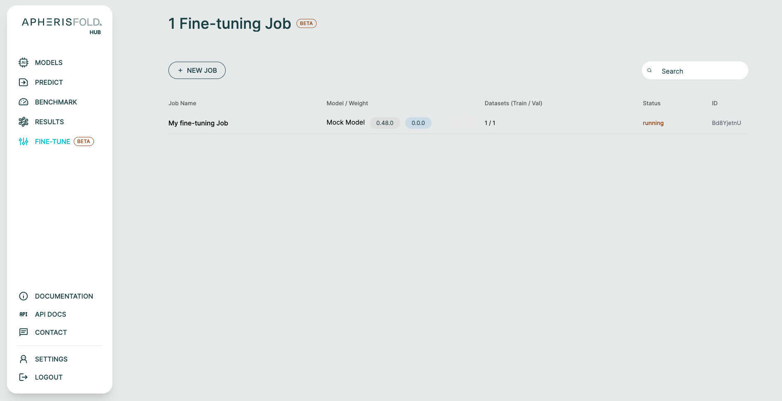Open the Models menu item
The image size is (782, 401).
49,63
